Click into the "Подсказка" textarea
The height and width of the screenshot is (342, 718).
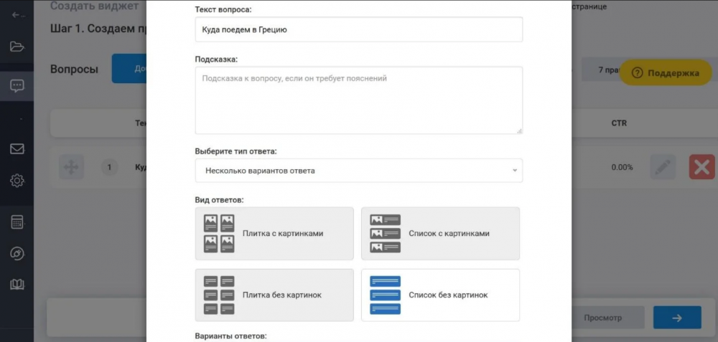(x=359, y=100)
